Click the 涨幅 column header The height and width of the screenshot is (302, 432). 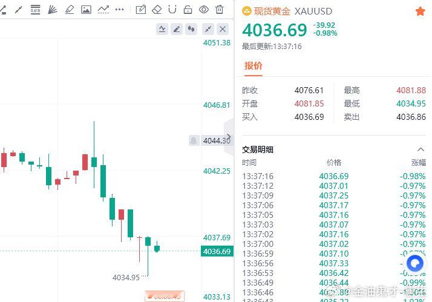coord(419,163)
